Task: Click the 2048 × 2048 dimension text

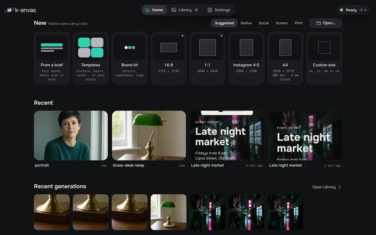Action: pyautogui.click(x=208, y=71)
